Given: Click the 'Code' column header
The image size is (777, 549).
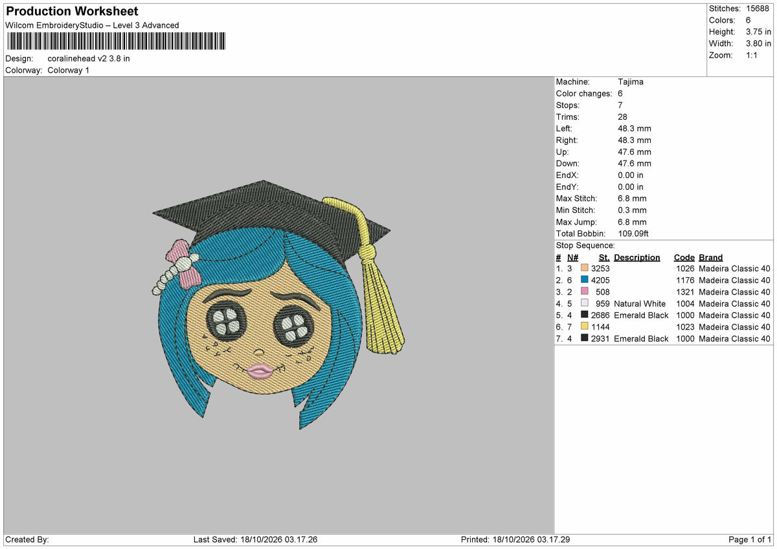Looking at the screenshot, I should point(684,257).
